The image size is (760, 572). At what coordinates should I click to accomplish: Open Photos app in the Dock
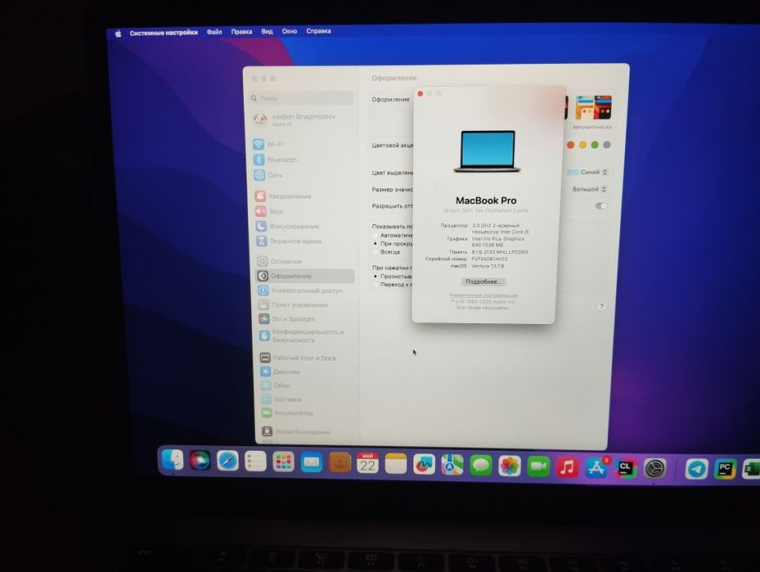pyautogui.click(x=510, y=466)
